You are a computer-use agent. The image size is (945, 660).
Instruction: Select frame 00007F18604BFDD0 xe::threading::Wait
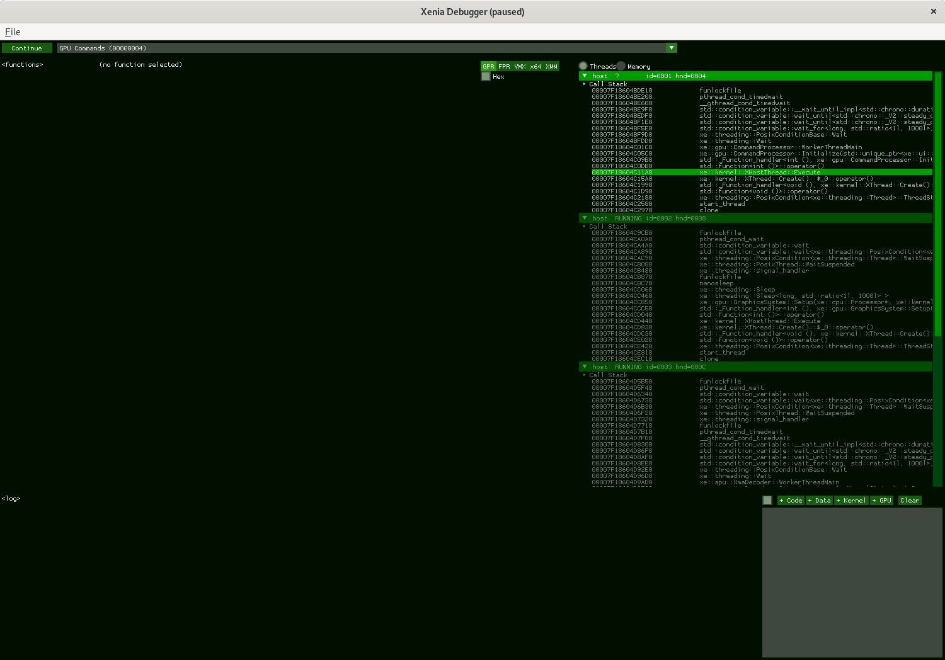tap(762, 140)
